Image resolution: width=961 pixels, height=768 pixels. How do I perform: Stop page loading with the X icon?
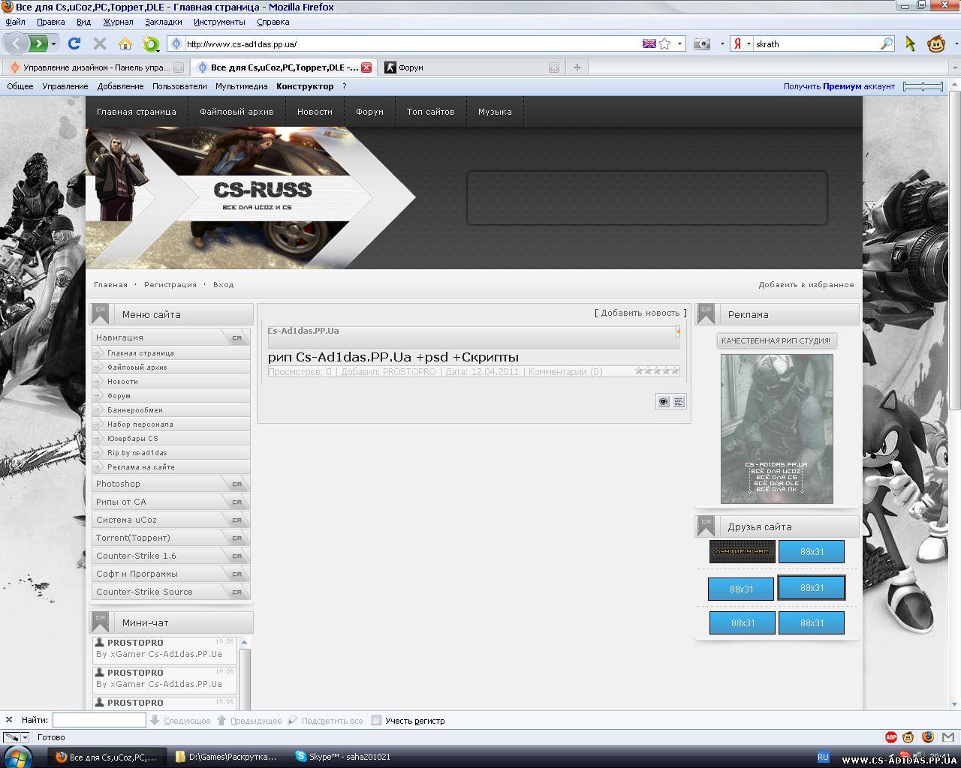click(x=99, y=43)
